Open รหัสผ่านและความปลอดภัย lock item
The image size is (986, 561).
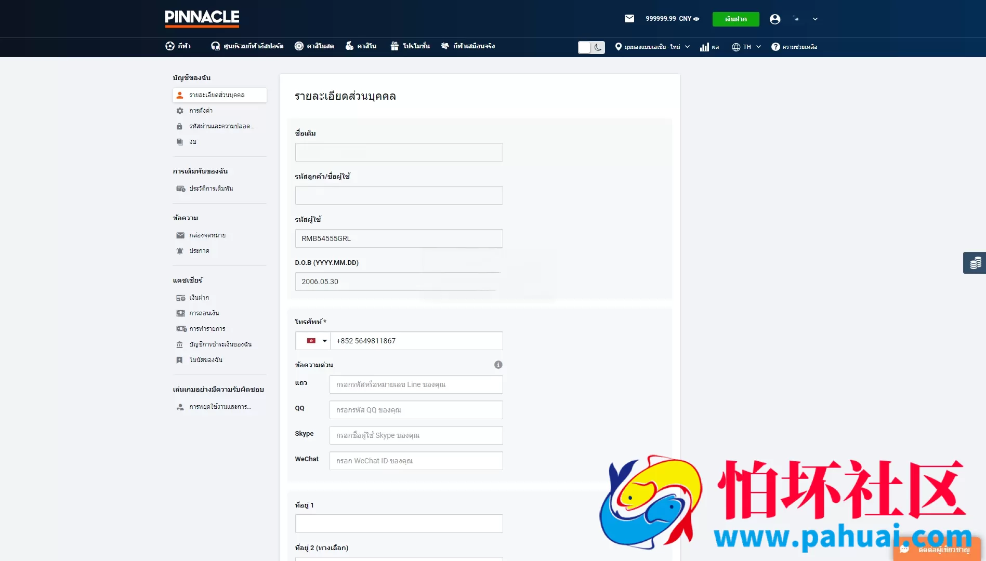220,126
